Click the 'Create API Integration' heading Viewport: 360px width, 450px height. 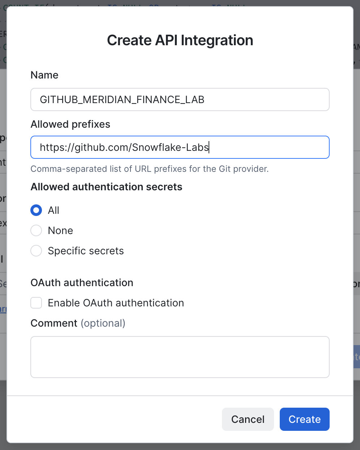pyautogui.click(x=180, y=40)
